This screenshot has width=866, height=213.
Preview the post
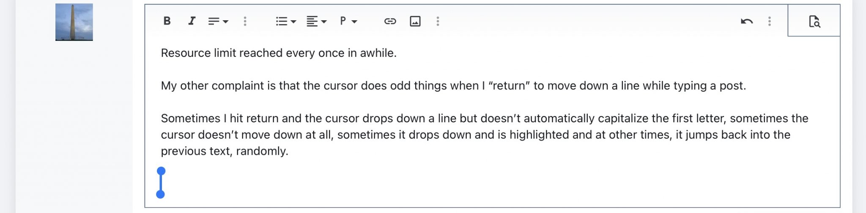click(x=814, y=21)
